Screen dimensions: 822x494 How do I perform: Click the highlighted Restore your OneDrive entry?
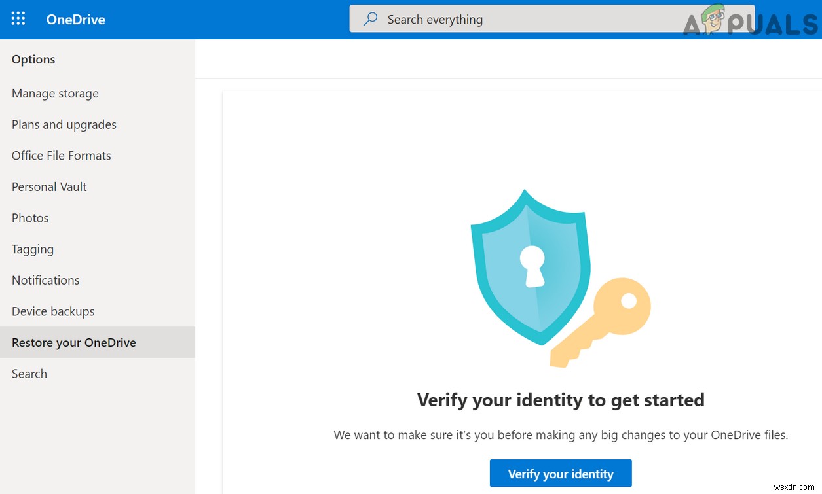pos(73,342)
